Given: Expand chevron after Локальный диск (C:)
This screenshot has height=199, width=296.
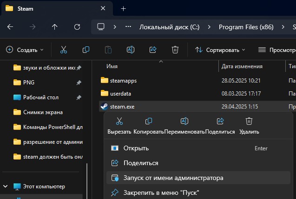Looking at the screenshot, I should (x=209, y=27).
